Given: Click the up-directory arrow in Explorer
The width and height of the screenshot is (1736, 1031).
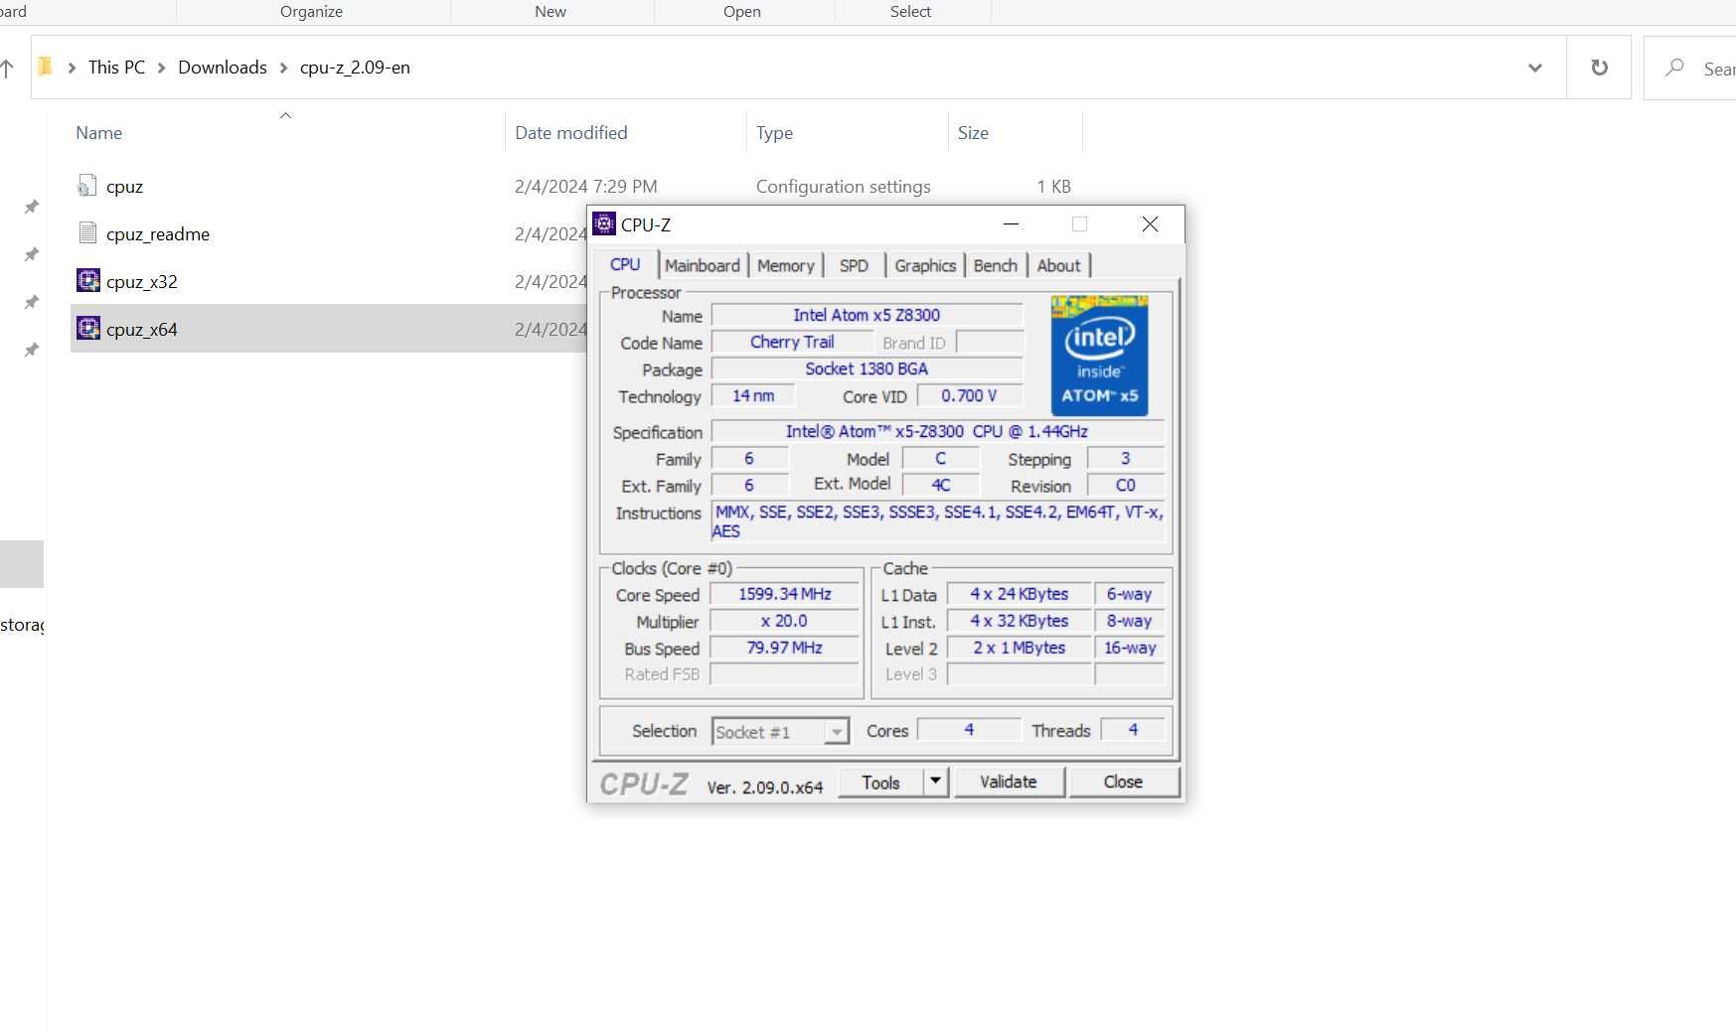Looking at the screenshot, I should (x=8, y=68).
